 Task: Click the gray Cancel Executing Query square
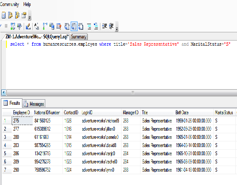click(6, 26)
